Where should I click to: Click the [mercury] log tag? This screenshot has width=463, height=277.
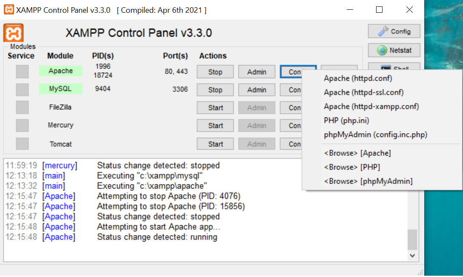coord(60,166)
